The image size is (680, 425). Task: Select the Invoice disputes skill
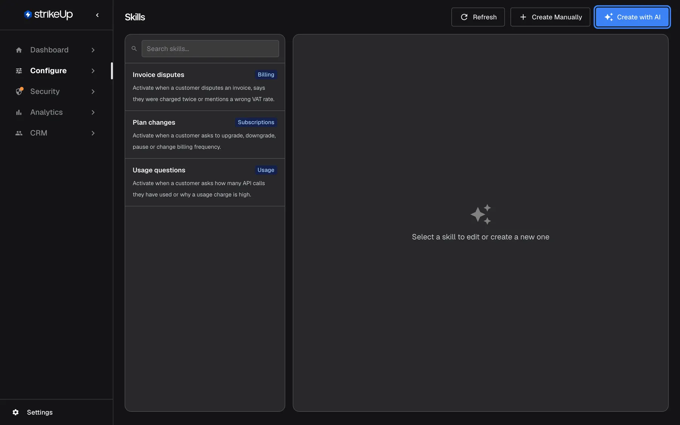coord(205,87)
